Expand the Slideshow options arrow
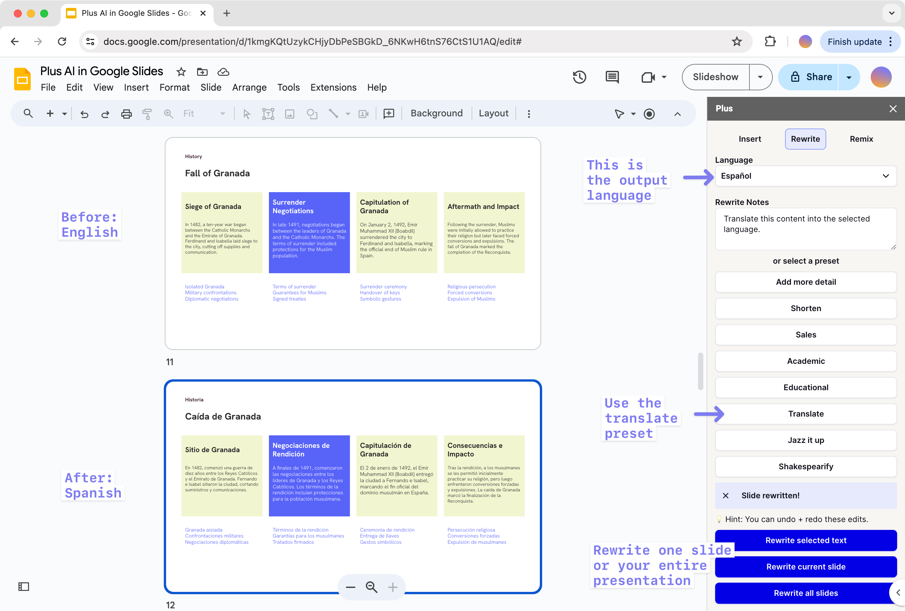 pyautogui.click(x=760, y=77)
